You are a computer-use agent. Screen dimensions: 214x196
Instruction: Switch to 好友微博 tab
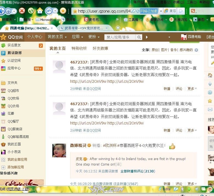pyautogui.click(x=100, y=48)
